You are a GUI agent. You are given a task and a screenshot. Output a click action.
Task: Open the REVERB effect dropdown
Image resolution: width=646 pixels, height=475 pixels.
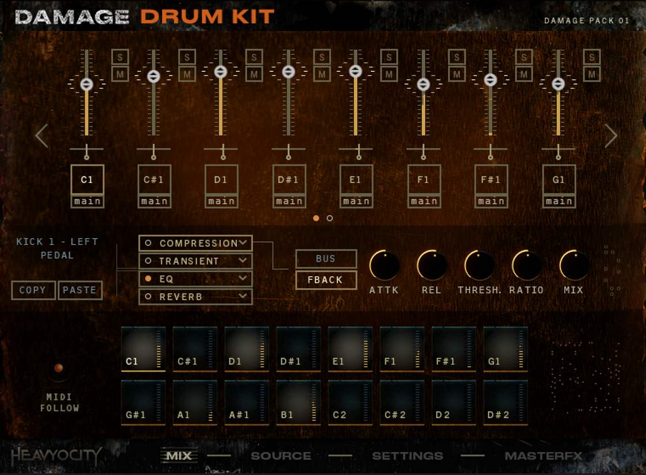tap(195, 296)
